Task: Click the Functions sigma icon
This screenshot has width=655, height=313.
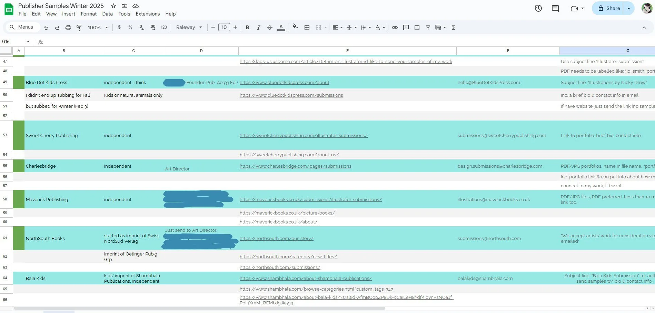Action: pos(454,28)
